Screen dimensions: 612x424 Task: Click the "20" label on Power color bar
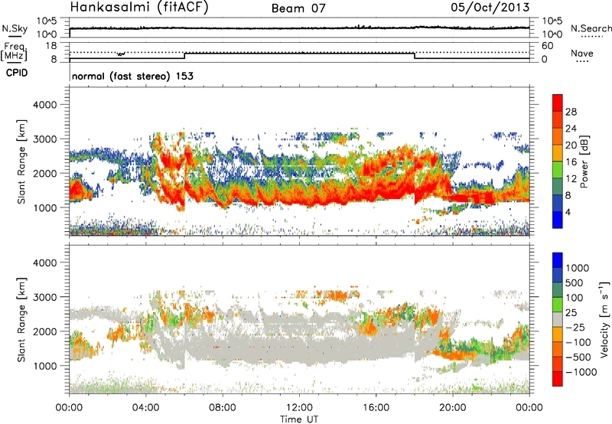pos(571,145)
